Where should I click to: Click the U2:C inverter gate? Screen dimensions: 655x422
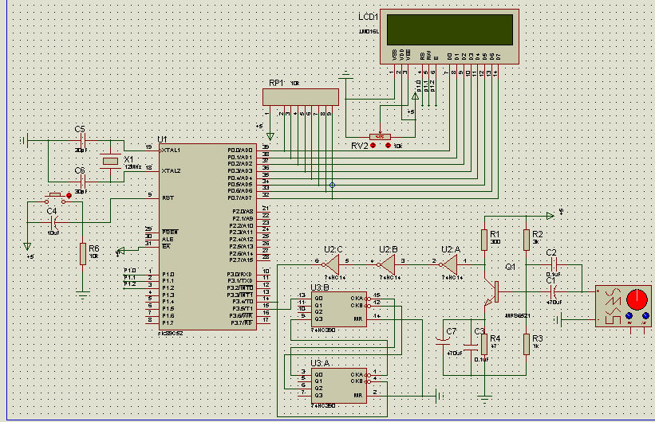(333, 265)
